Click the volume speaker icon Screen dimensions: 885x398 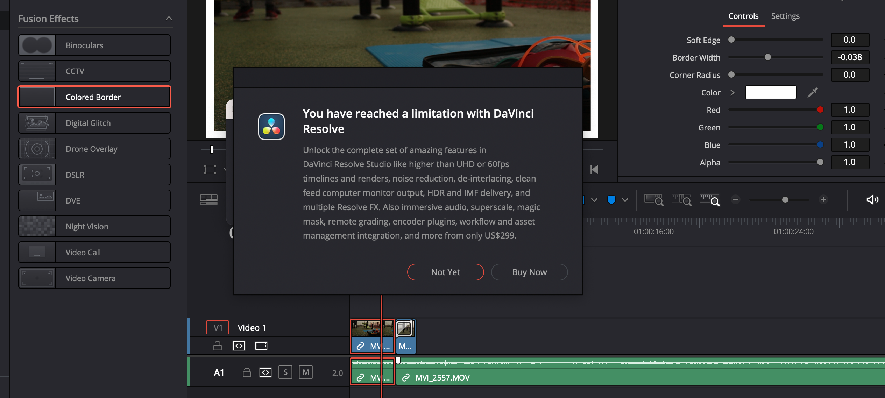click(872, 200)
